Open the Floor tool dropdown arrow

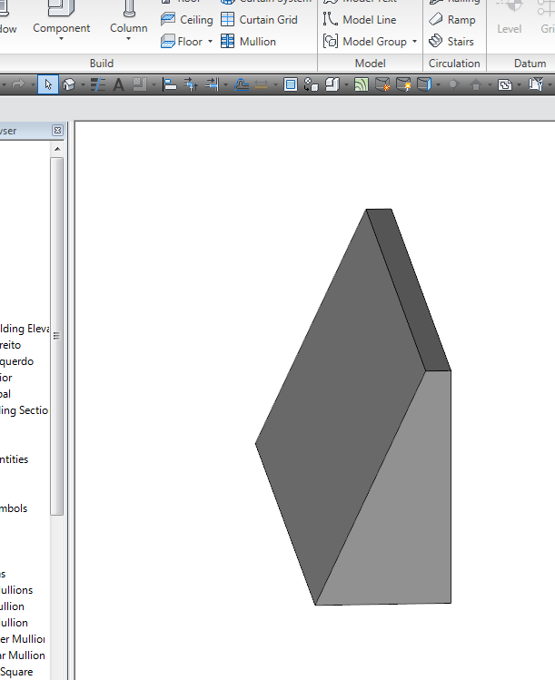pyautogui.click(x=210, y=42)
